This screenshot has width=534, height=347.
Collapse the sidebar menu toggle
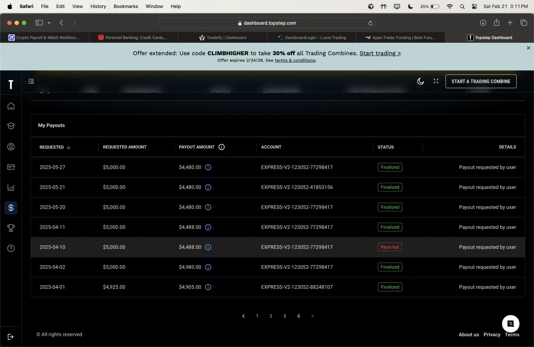pos(31,81)
